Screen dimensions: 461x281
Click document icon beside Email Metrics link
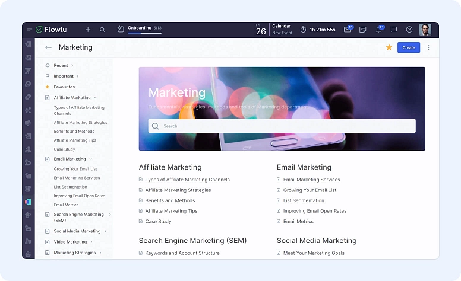tap(279, 221)
